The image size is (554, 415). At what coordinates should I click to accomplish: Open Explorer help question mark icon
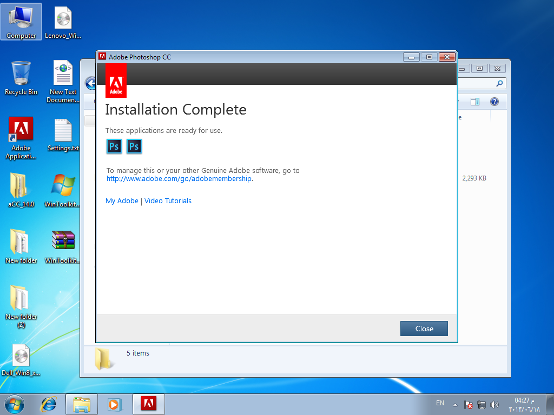click(x=494, y=102)
